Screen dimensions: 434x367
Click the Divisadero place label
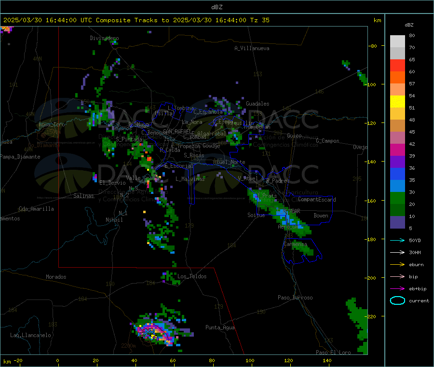(x=104, y=38)
